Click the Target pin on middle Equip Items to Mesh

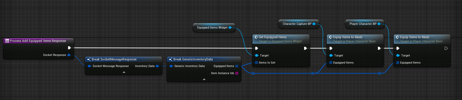tap(331, 55)
